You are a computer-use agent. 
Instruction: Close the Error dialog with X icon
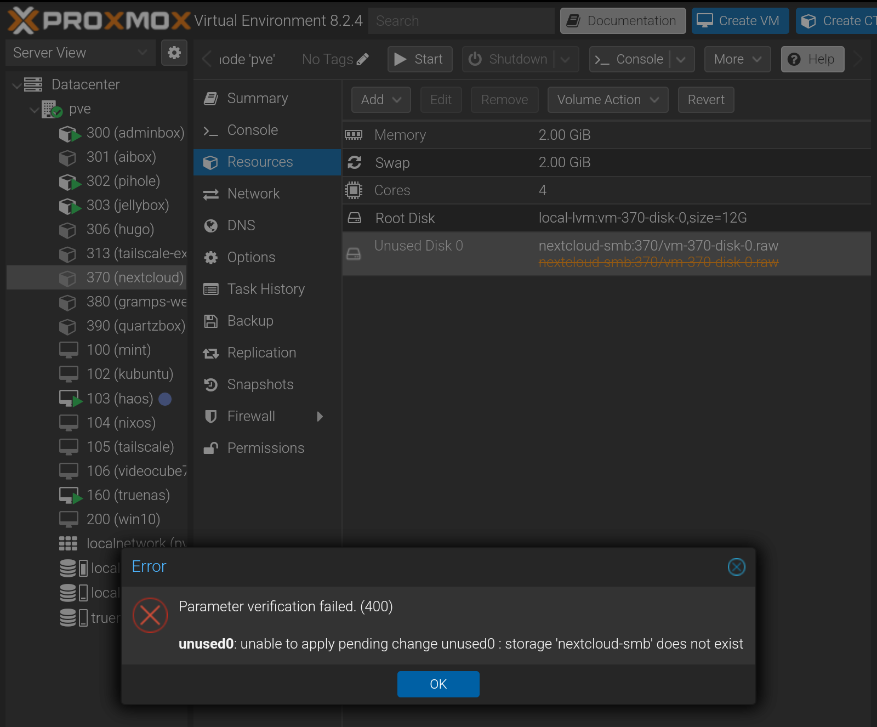point(736,567)
